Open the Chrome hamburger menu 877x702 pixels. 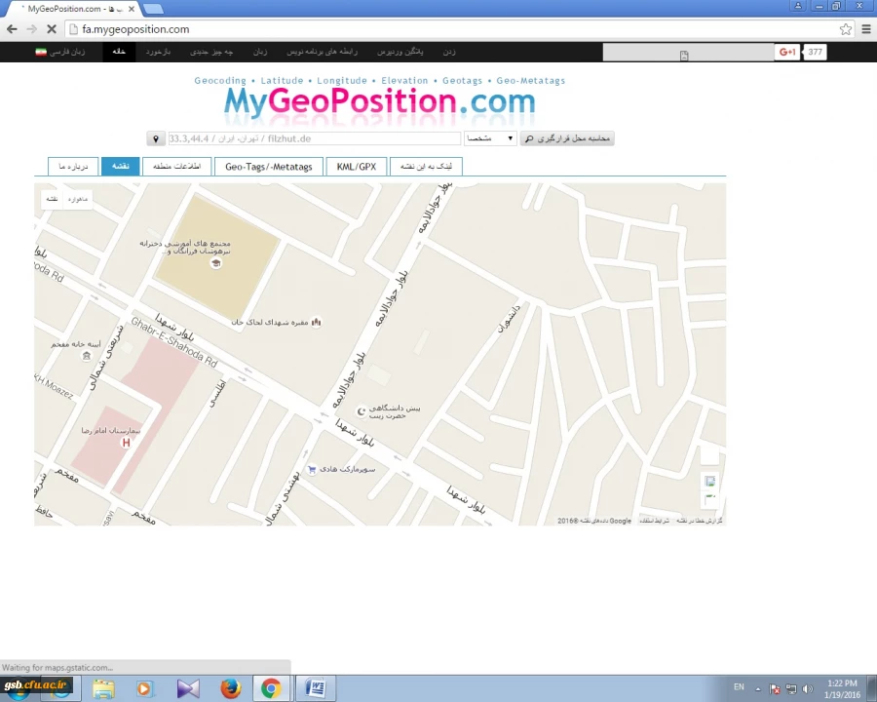[865, 29]
